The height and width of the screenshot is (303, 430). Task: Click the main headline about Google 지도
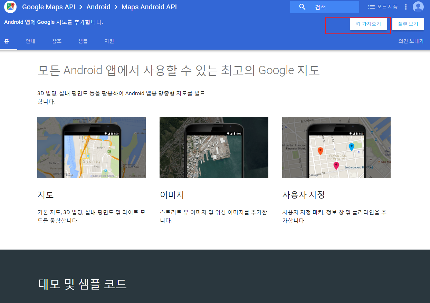click(178, 70)
